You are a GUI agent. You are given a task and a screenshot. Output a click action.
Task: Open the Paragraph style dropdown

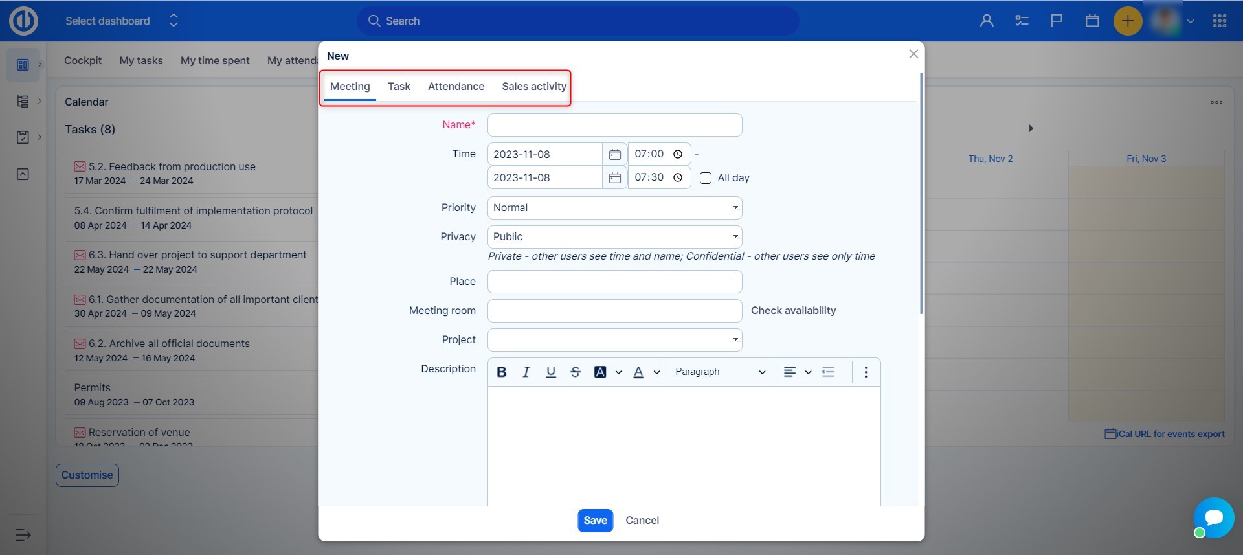[720, 372]
